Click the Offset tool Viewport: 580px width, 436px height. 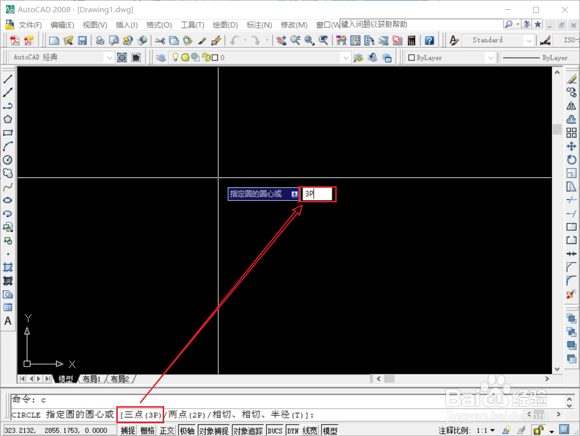(572, 119)
